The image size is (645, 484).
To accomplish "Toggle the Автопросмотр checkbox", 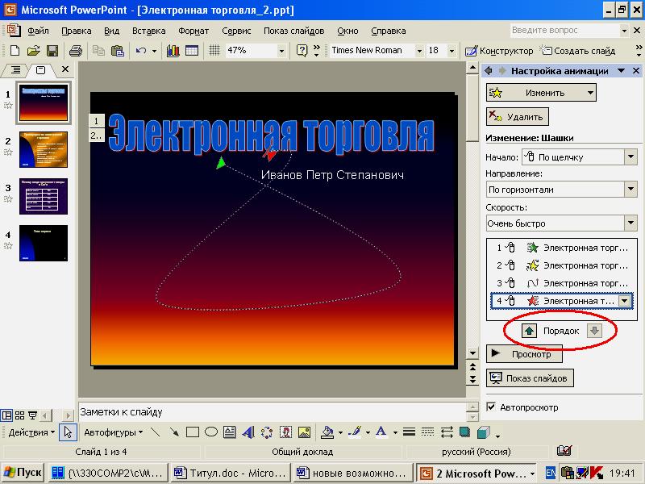I will 491,407.
